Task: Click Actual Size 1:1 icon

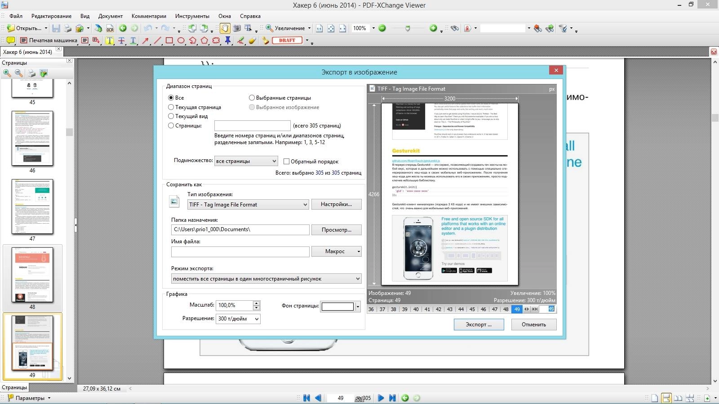Action: click(319, 28)
